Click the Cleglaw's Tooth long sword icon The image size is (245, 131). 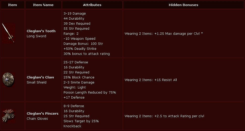point(8,33)
